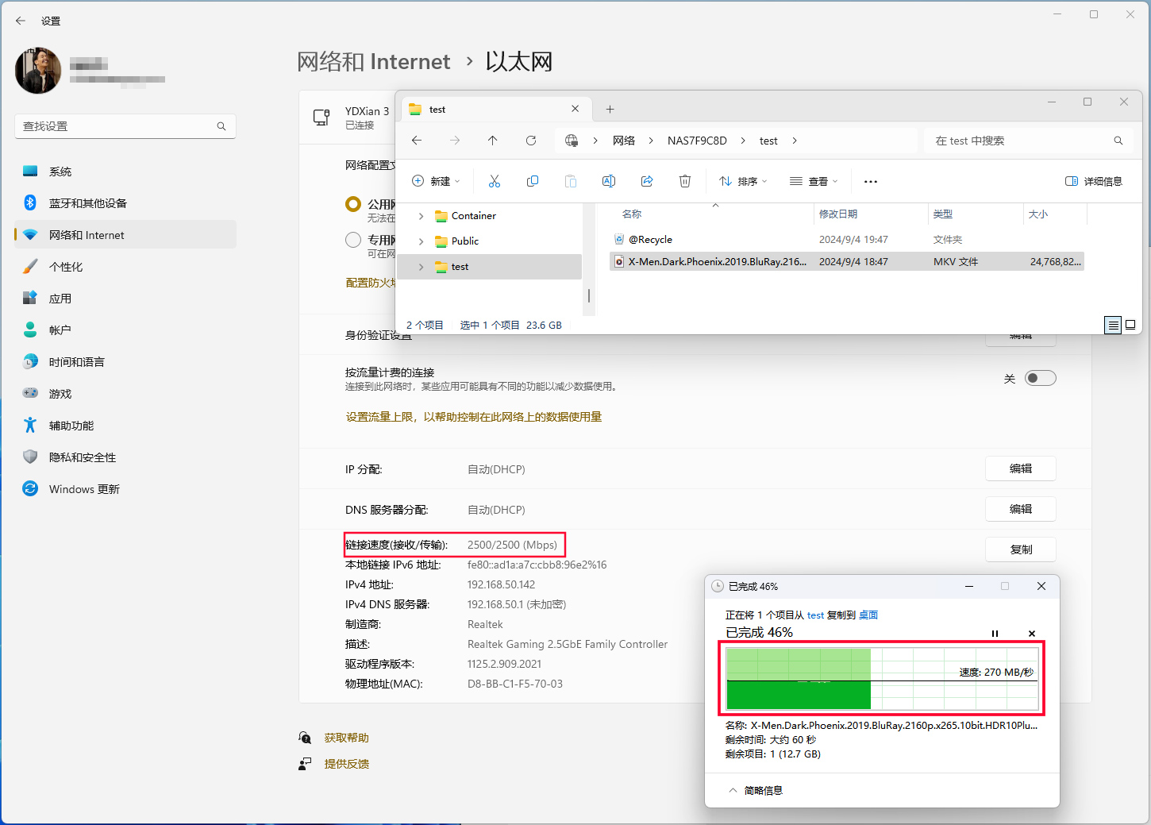The image size is (1151, 825).
Task: Cancel the file copy with the X
Action: click(1032, 634)
